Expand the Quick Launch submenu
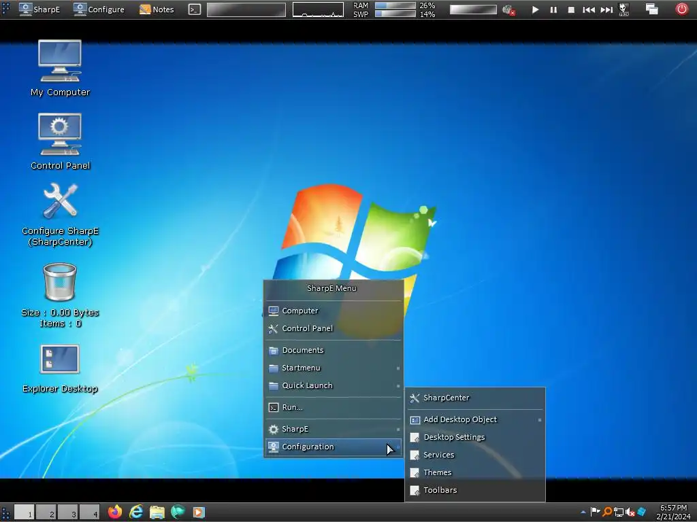697x522 pixels. (334, 386)
